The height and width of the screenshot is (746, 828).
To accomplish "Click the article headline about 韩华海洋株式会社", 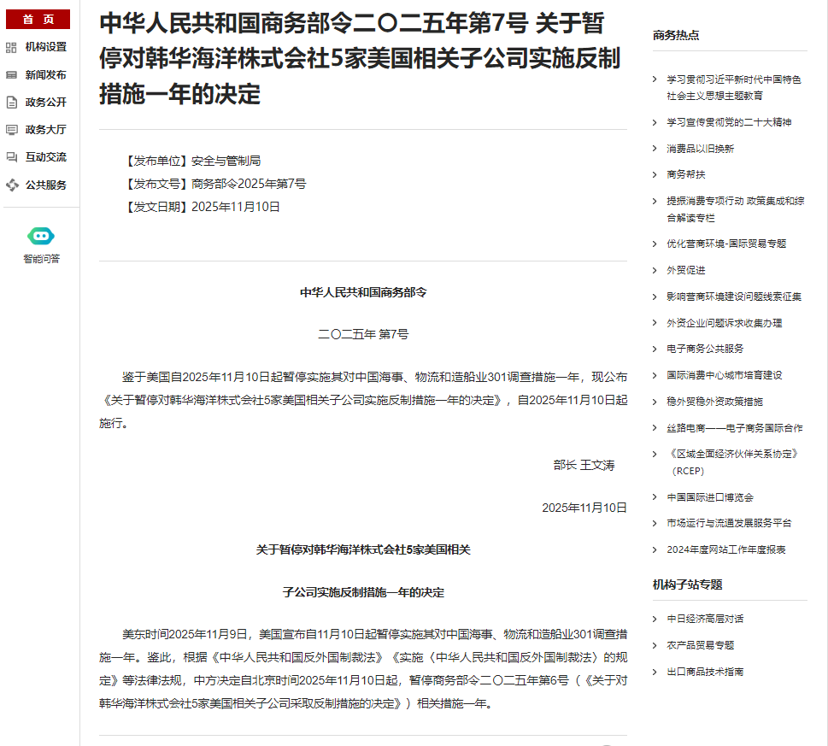I will [360, 57].
